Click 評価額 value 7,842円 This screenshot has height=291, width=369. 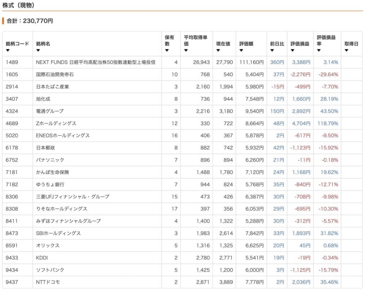click(x=255, y=233)
